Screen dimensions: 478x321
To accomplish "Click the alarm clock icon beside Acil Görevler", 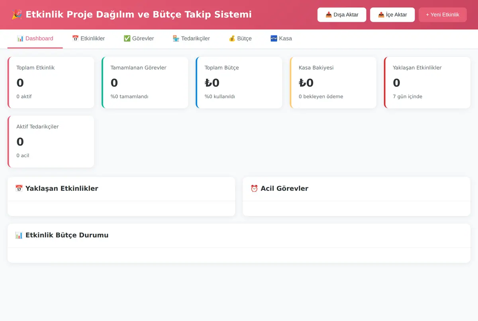I will (x=254, y=188).
